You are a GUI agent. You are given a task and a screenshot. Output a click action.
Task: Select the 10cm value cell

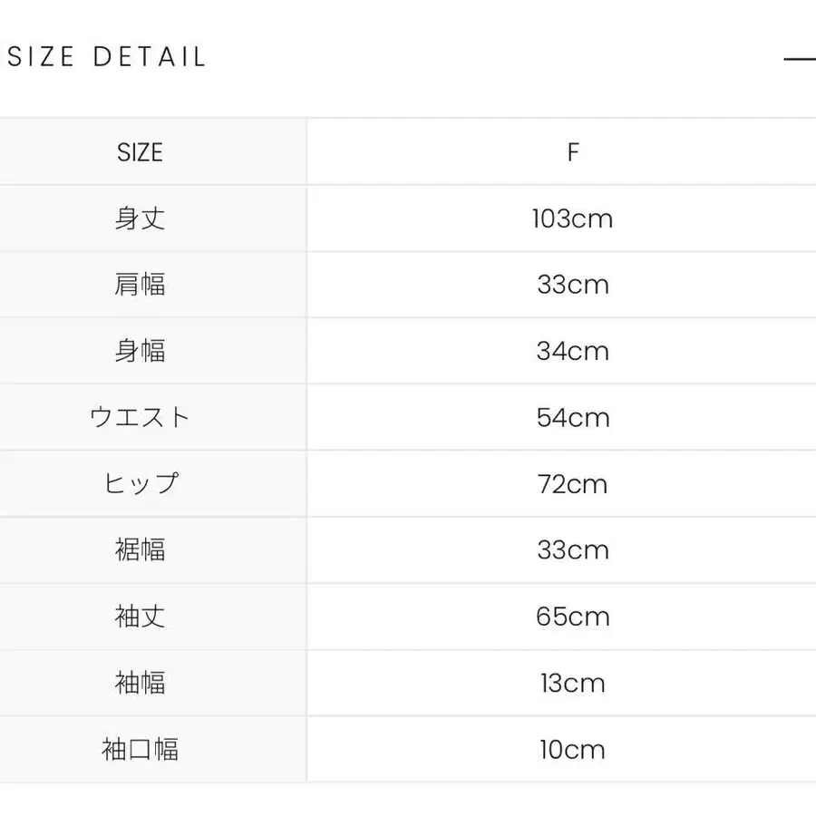click(572, 749)
